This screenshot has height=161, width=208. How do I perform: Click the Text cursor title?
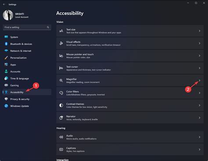click(x=72, y=66)
